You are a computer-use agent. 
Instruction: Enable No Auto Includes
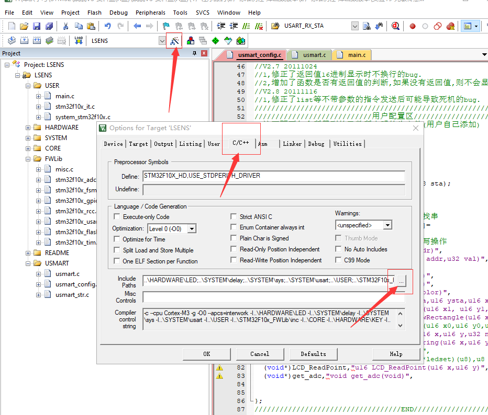pos(338,249)
